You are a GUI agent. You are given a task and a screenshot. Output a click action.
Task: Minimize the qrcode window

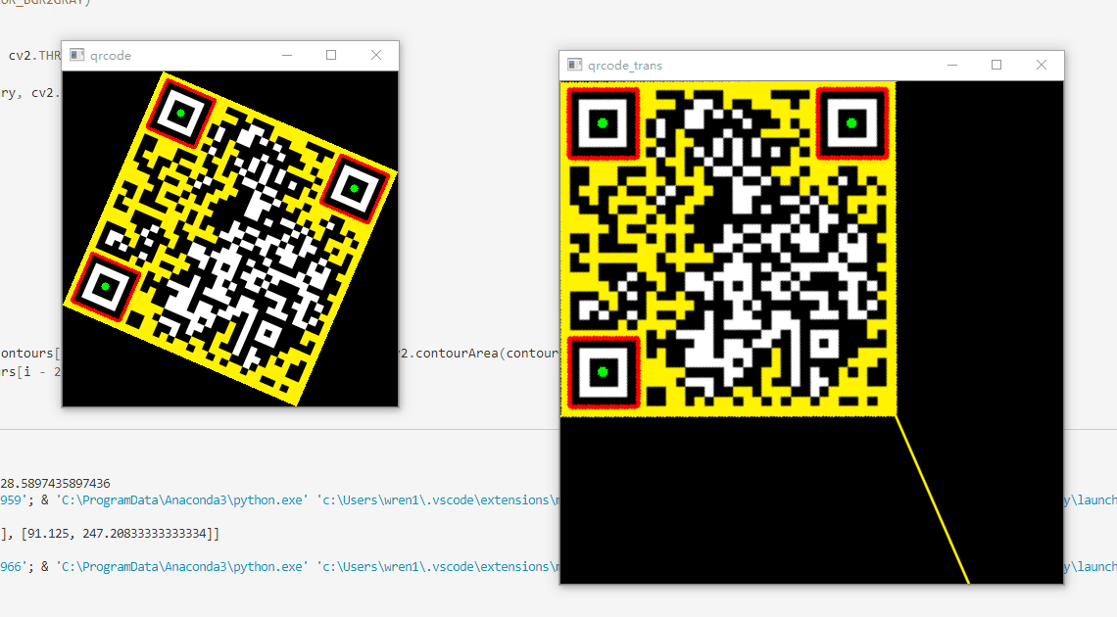(287, 55)
